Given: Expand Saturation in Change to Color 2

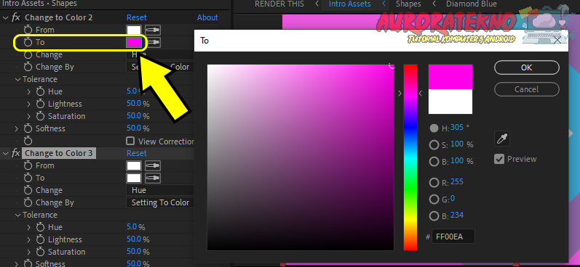Looking at the screenshot, I should tap(29, 116).
